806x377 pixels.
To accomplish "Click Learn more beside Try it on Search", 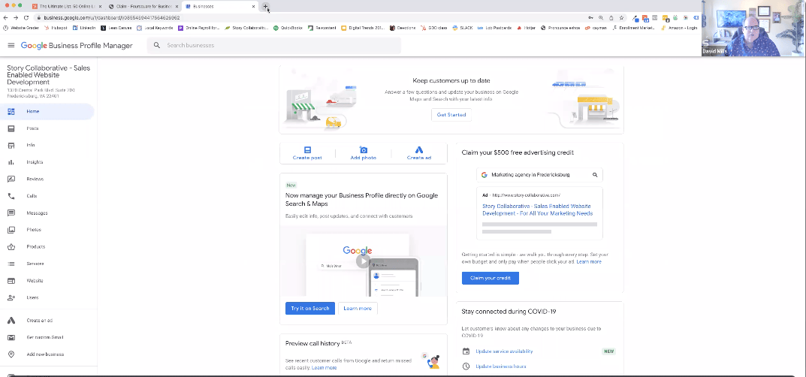I will 358,308.
